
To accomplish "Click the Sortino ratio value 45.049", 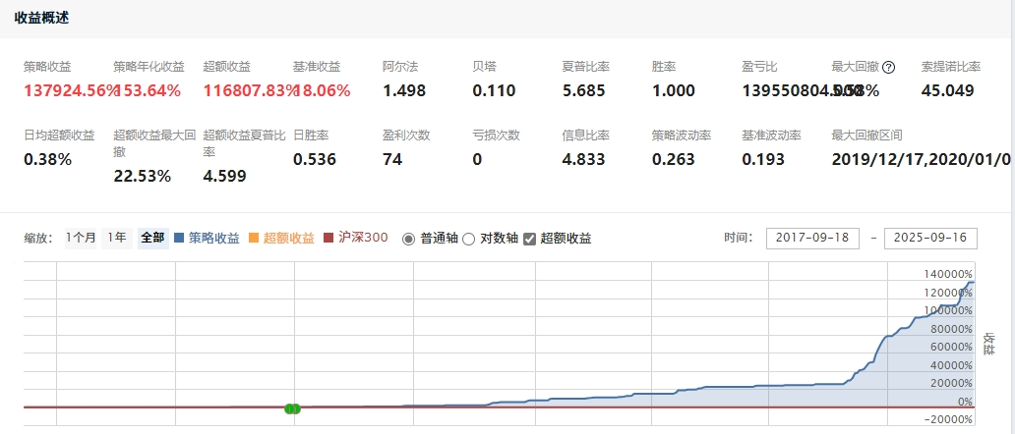I will (x=948, y=91).
